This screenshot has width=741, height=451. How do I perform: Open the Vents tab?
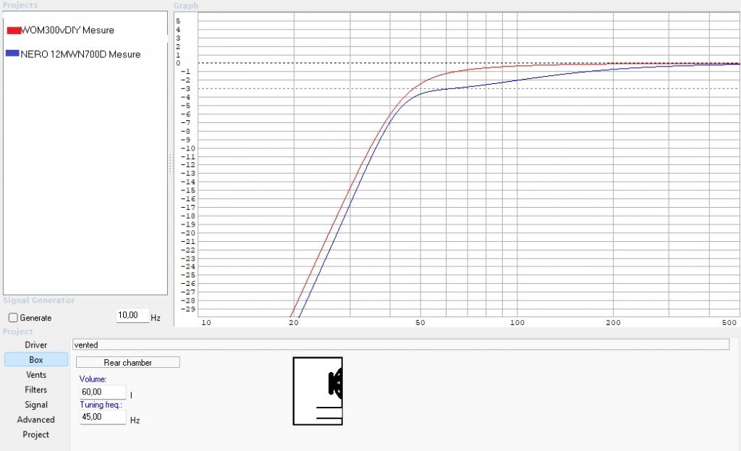click(35, 375)
